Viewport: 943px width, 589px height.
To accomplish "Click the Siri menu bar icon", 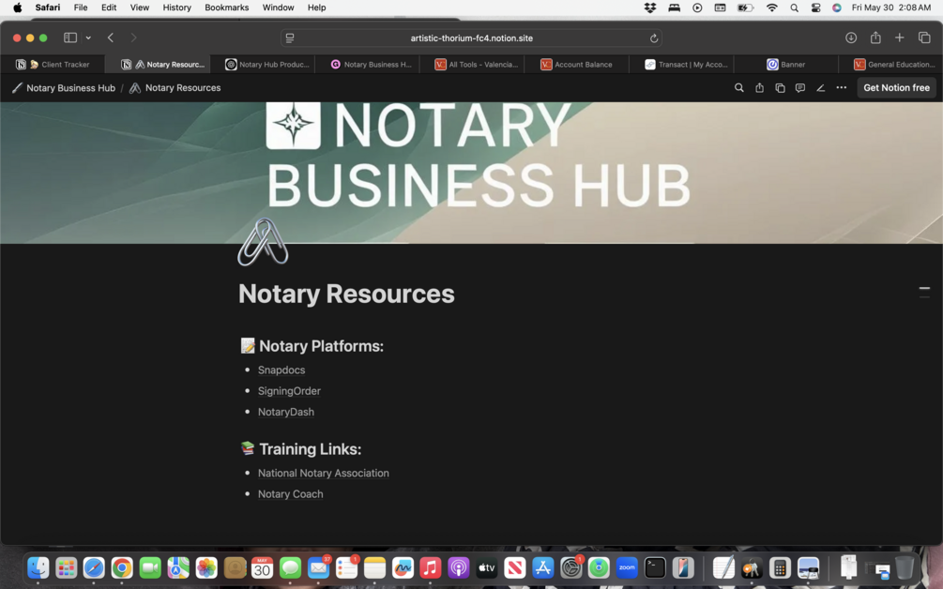I will tap(837, 8).
